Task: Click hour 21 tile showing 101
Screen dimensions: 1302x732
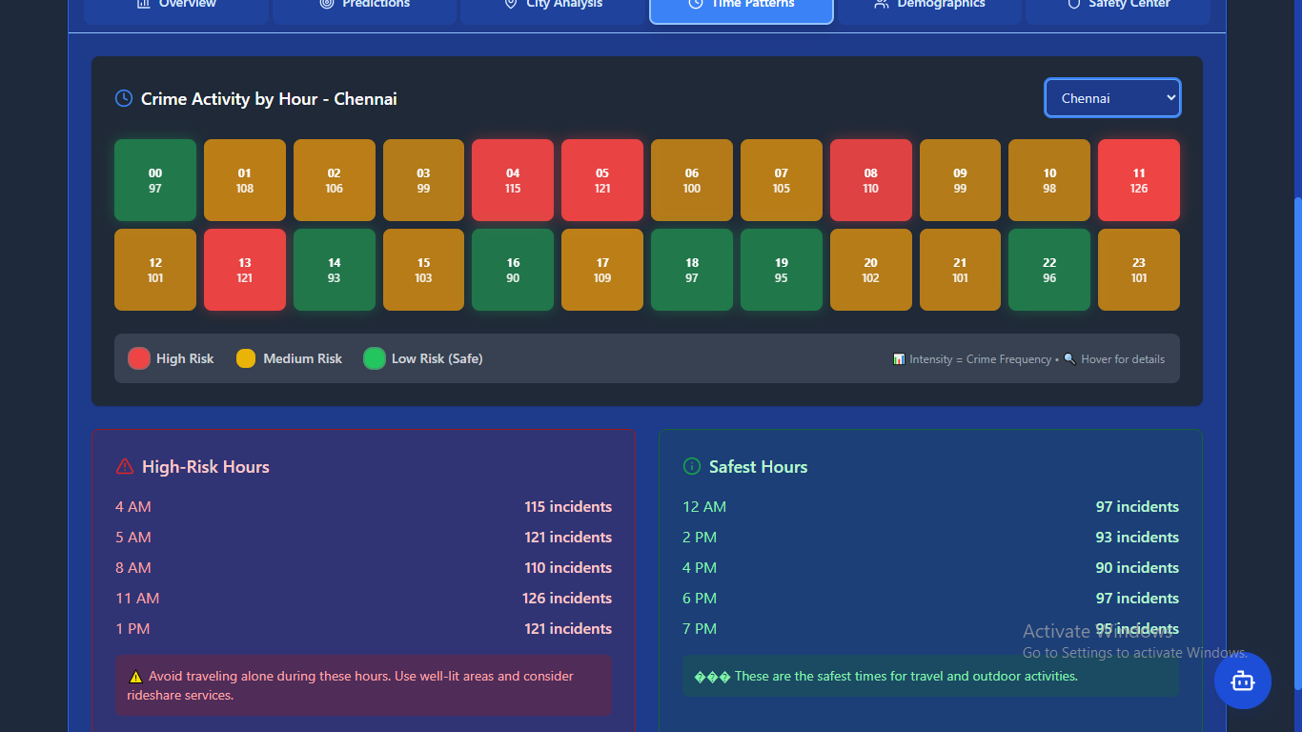Action: (x=960, y=270)
